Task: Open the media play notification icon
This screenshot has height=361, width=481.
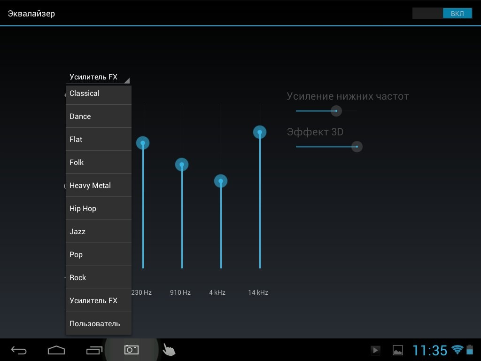Action: (x=375, y=350)
